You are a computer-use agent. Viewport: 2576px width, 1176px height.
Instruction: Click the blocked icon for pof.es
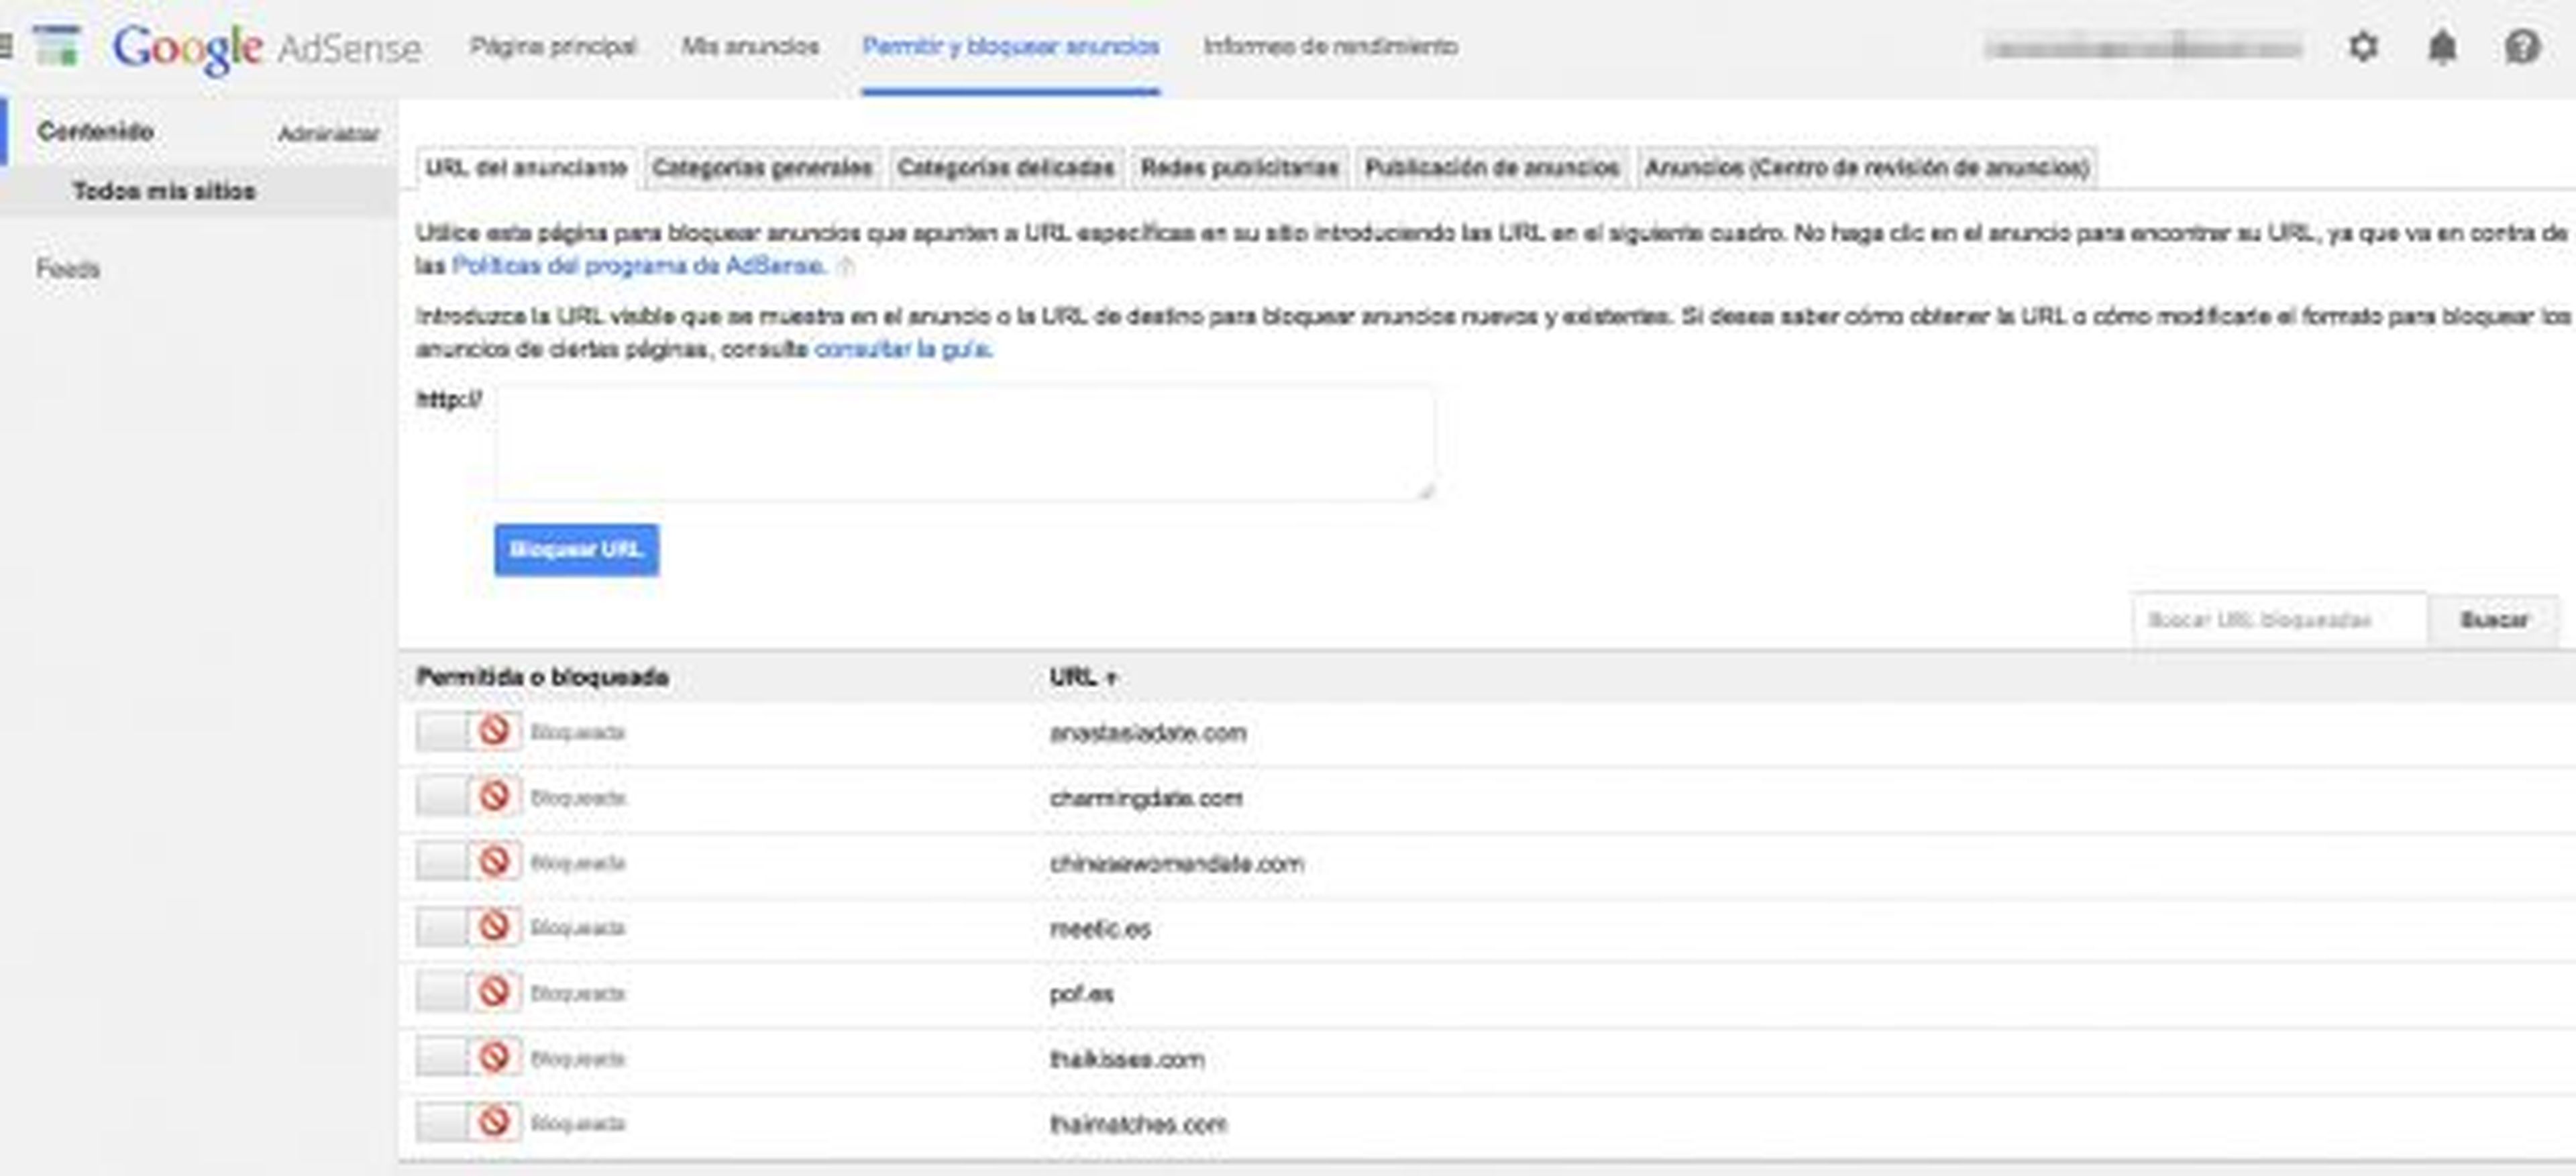pos(494,992)
